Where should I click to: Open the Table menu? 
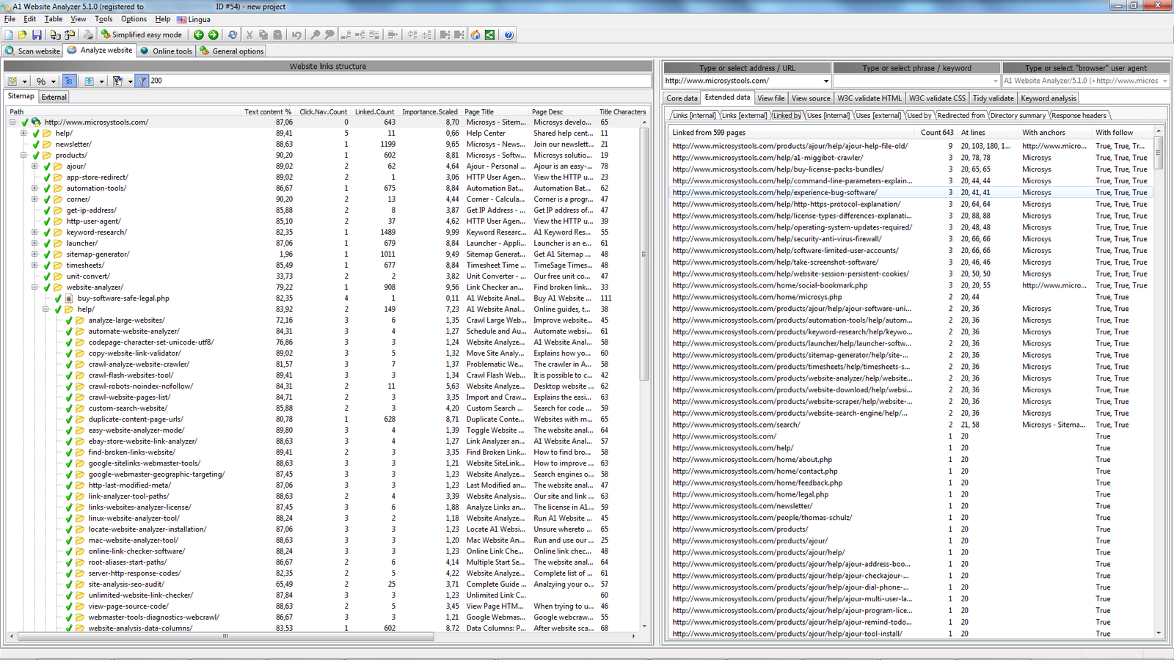click(x=54, y=19)
